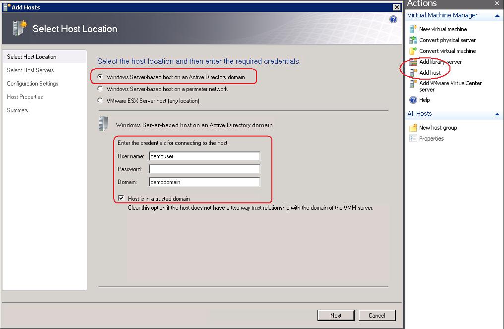Click the Convert physical server icon
The height and width of the screenshot is (329, 504).
(x=413, y=40)
